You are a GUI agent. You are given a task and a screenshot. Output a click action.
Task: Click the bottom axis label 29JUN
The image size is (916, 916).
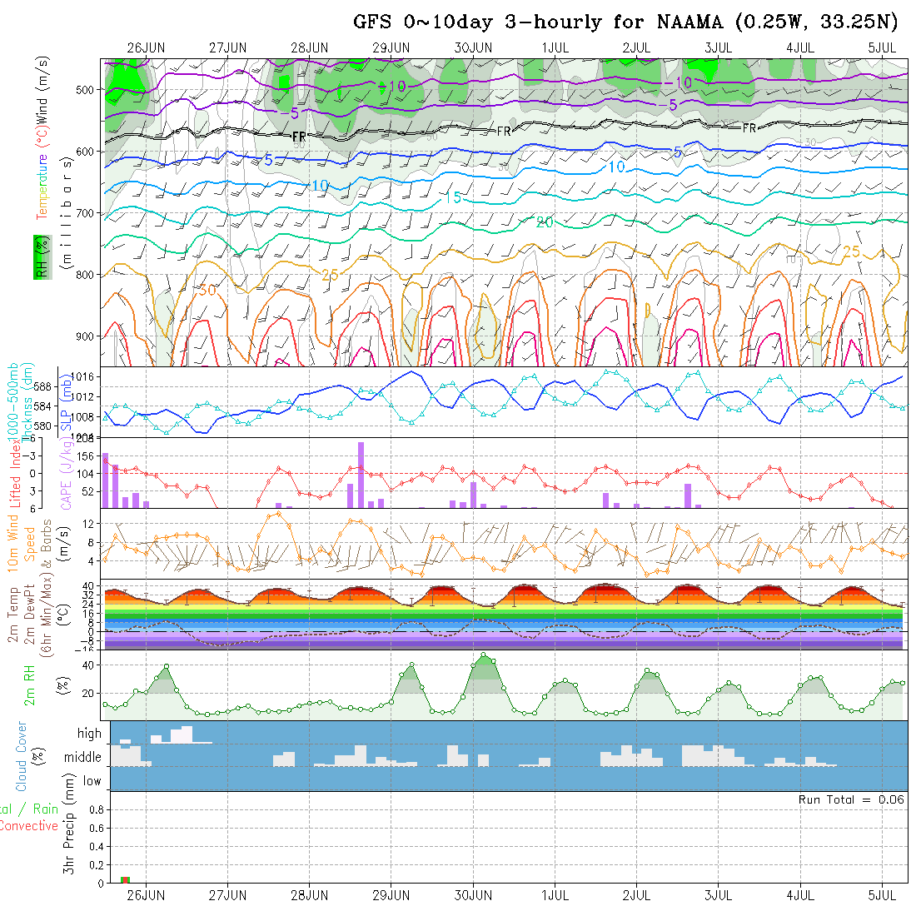coord(391,895)
